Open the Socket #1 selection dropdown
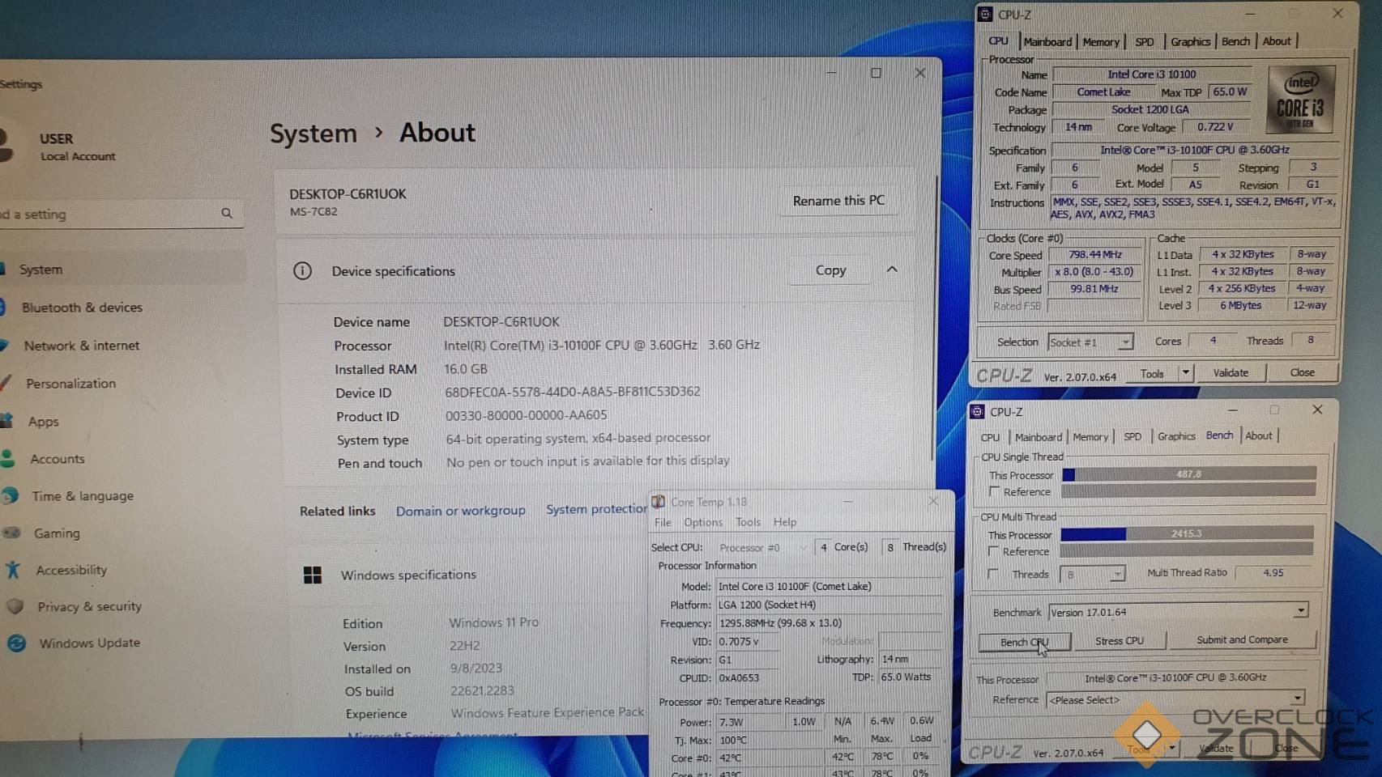The height and width of the screenshot is (777, 1382). pos(1125,342)
